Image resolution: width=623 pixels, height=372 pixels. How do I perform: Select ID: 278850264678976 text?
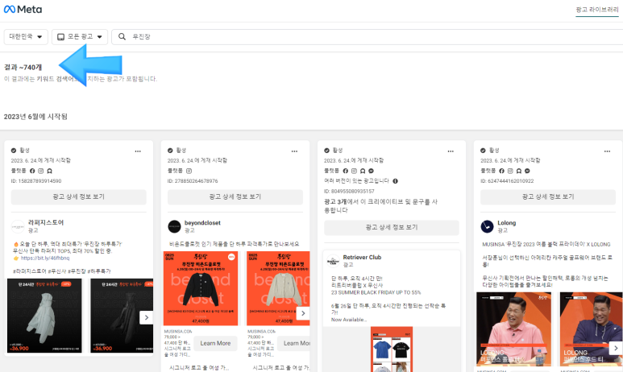(193, 181)
